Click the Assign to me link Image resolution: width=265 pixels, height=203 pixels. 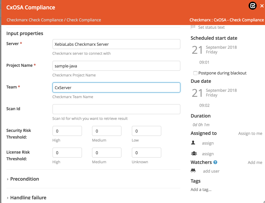pyautogui.click(x=250, y=133)
